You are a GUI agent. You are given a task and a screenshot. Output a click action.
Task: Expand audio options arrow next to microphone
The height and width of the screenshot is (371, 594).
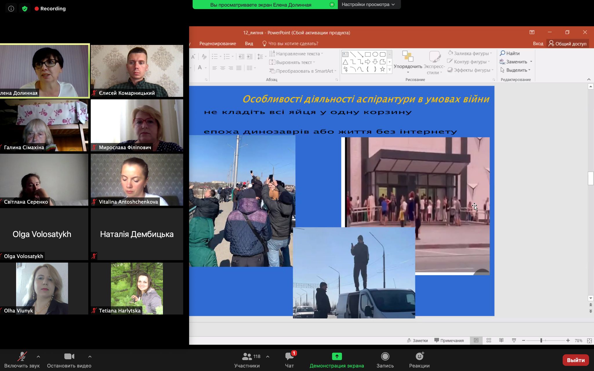tap(38, 357)
